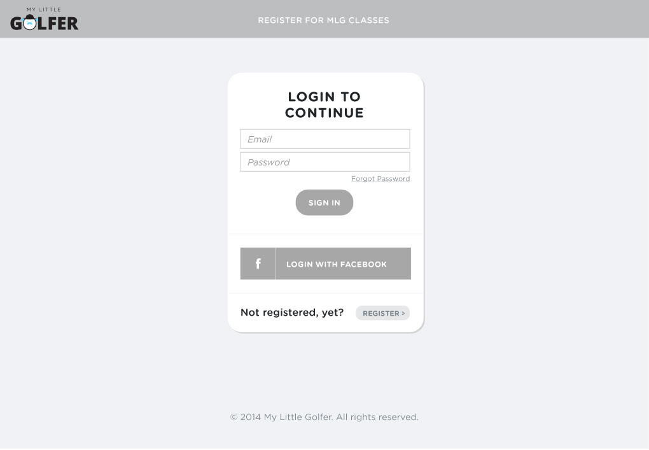649x450 pixels.
Task: Click the golf ball face in the logo
Action: (29, 23)
